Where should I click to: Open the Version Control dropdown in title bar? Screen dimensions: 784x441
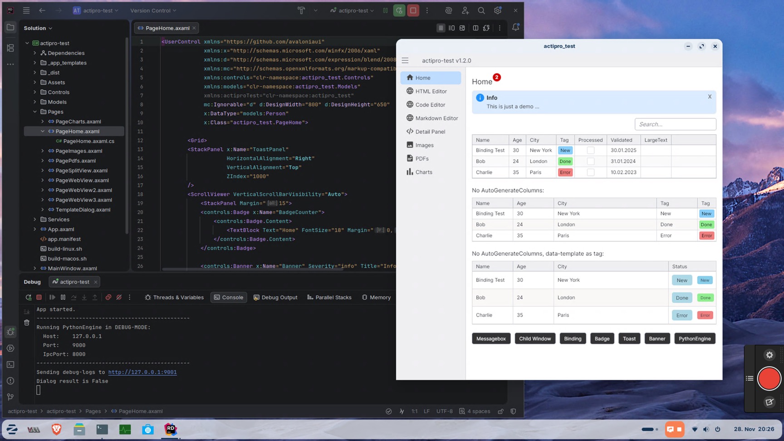click(x=153, y=10)
